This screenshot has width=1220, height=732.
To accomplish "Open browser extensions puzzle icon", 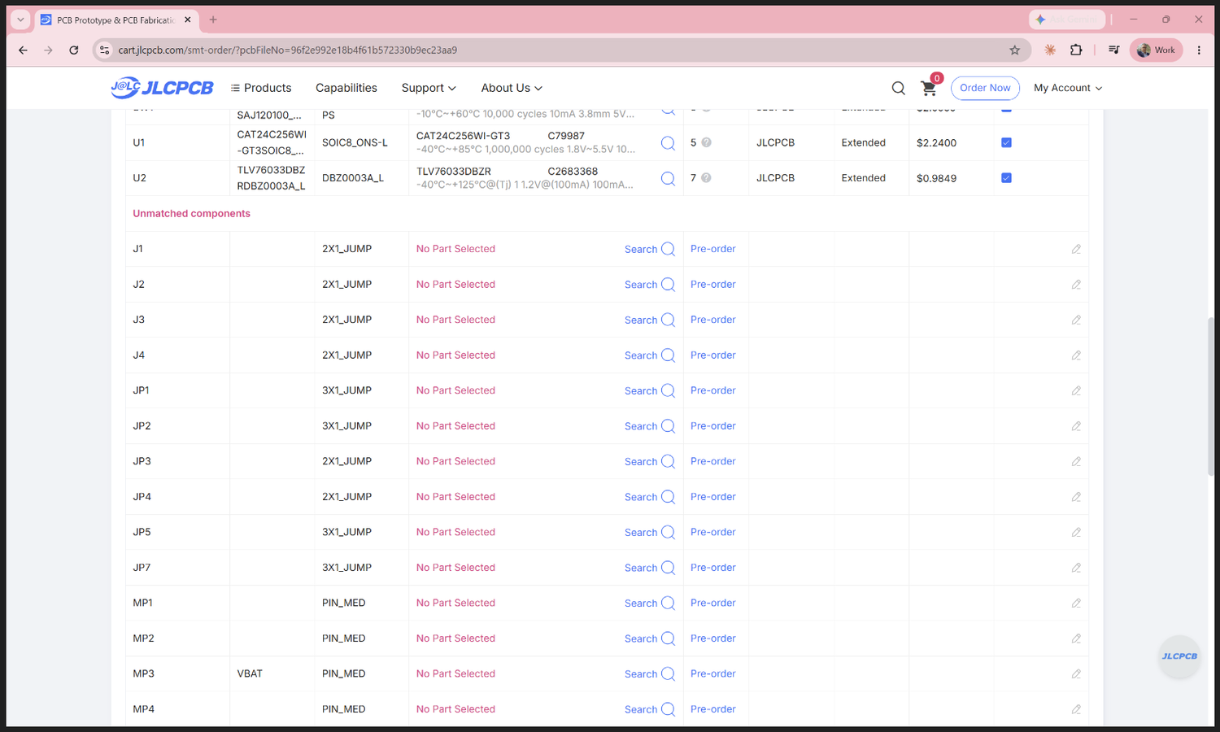I will [1076, 50].
